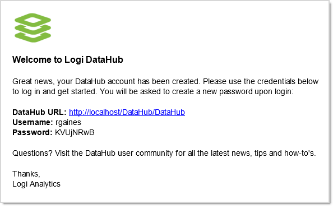Click the 'Great news, your DataHub account' line

point(165,81)
